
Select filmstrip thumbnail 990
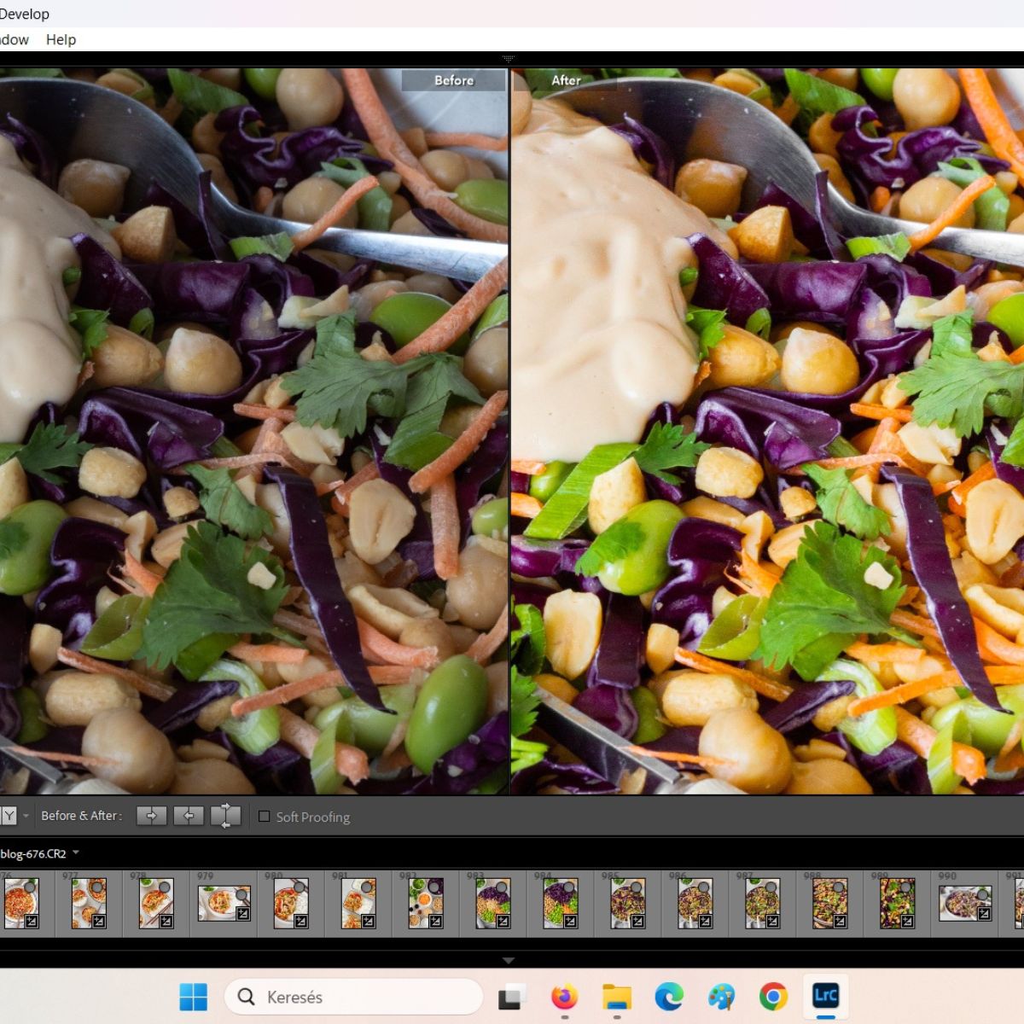pyautogui.click(x=965, y=903)
